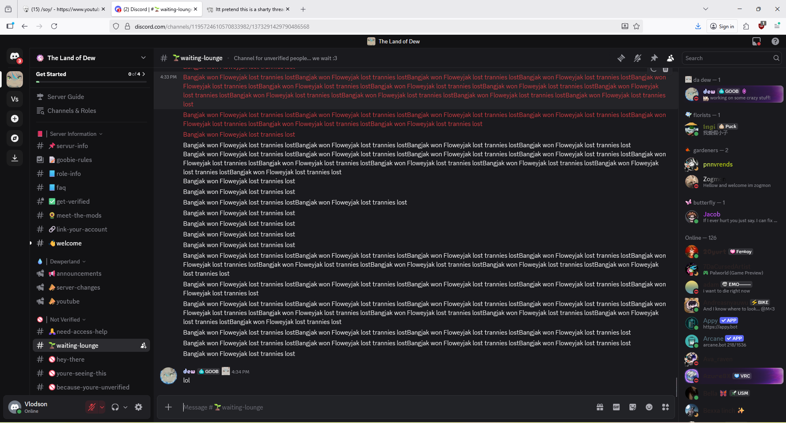
Task: Open User Settings gear icon
Action: [x=139, y=407]
